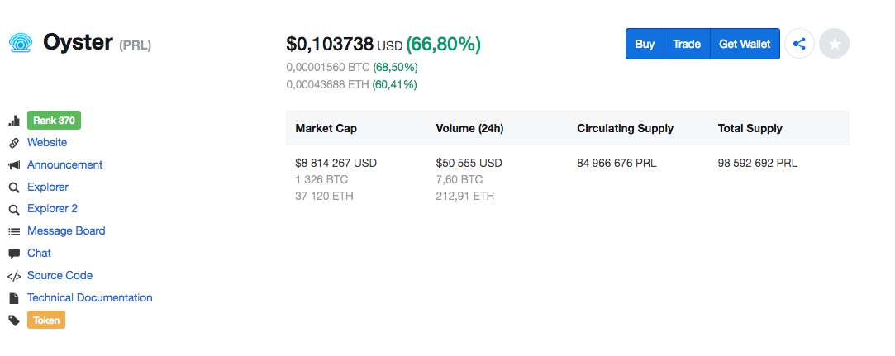Click the share icon button
This screenshot has height=356, width=895.
[799, 44]
